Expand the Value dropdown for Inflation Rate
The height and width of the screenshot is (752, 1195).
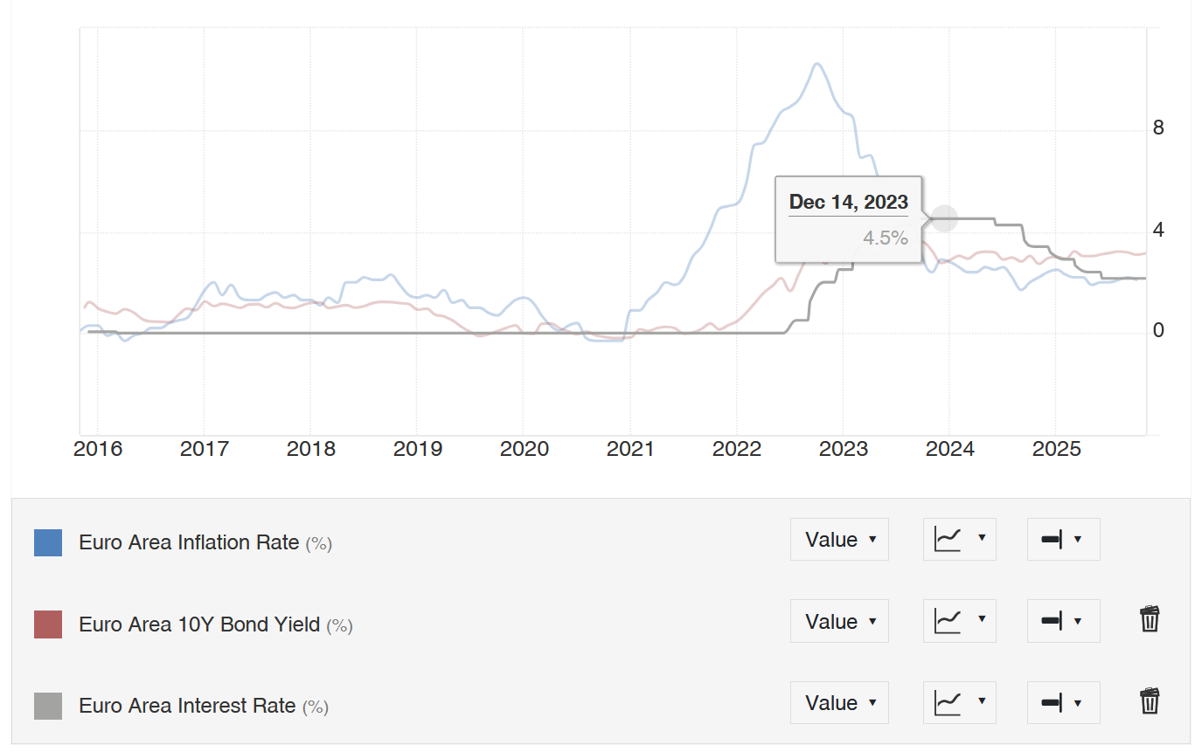tap(839, 539)
